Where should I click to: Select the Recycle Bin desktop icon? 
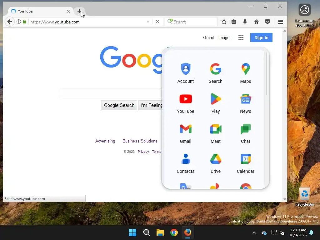pyautogui.click(x=304, y=197)
